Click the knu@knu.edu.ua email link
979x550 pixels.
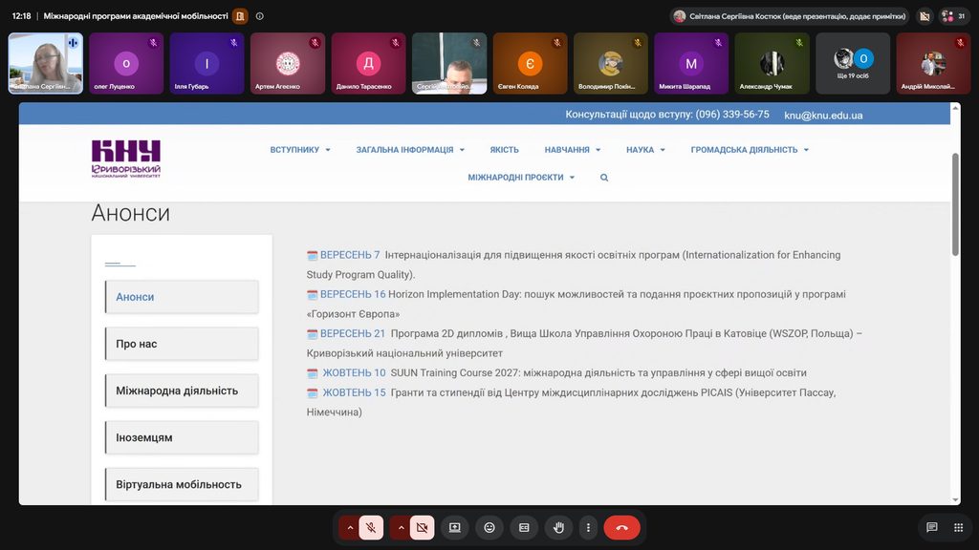823,116
